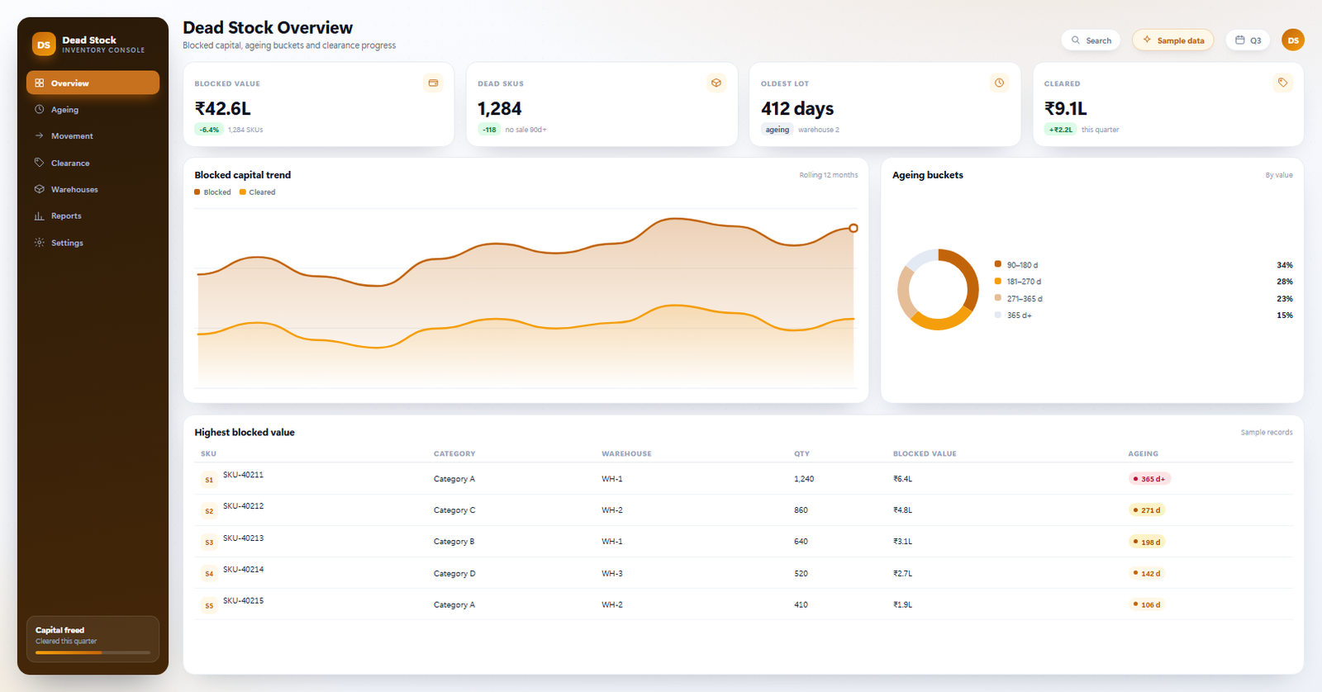The height and width of the screenshot is (692, 1322).
Task: Open Settings in the sidebar
Action: pos(93,243)
